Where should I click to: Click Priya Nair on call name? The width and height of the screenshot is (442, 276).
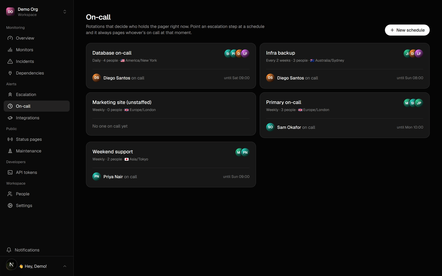pyautogui.click(x=113, y=177)
